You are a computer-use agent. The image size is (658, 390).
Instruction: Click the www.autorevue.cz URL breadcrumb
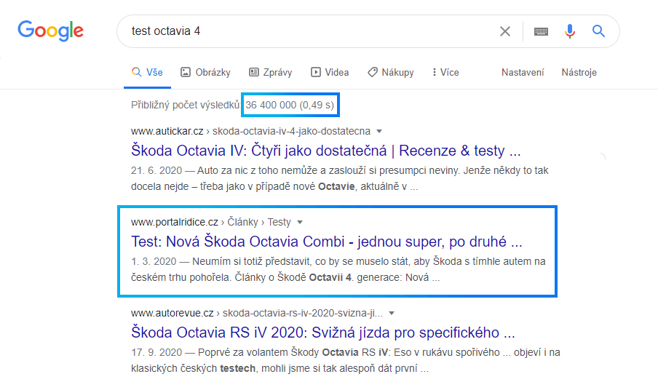pyautogui.click(x=257, y=313)
